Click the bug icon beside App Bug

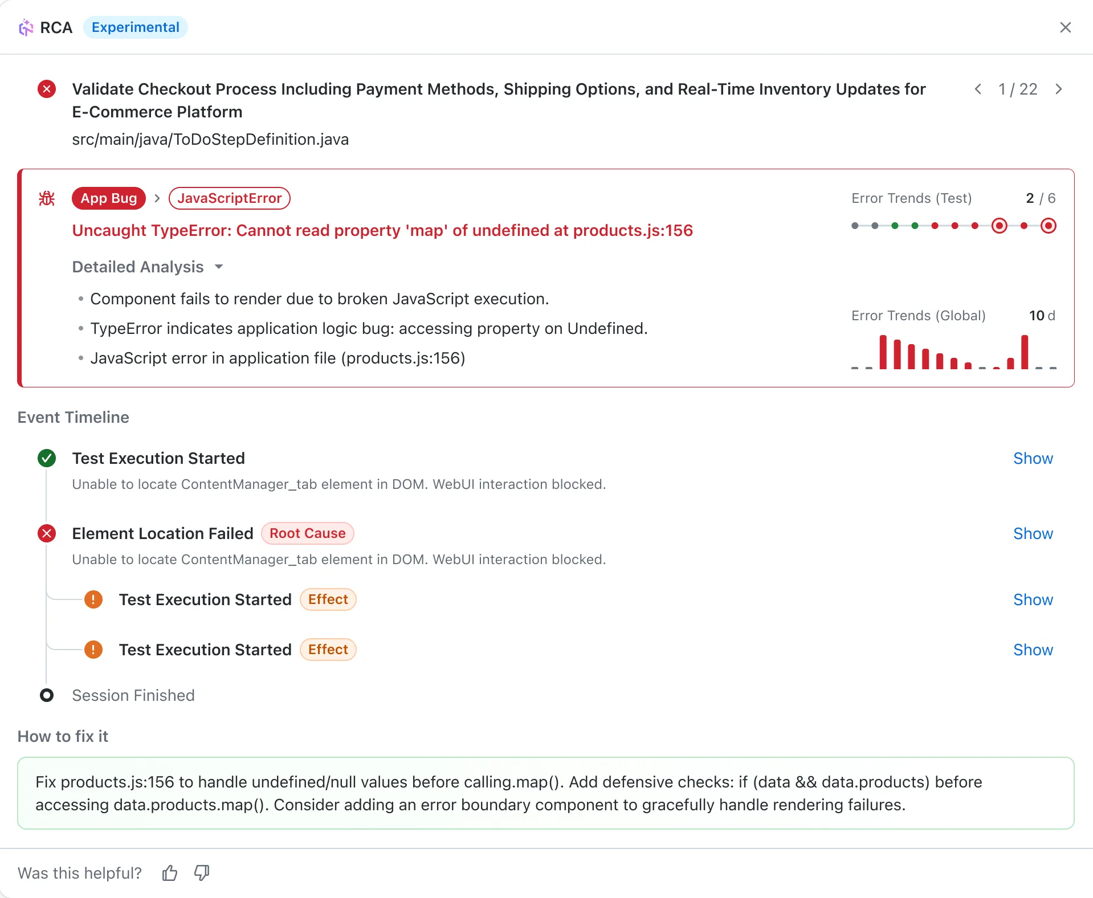point(47,198)
